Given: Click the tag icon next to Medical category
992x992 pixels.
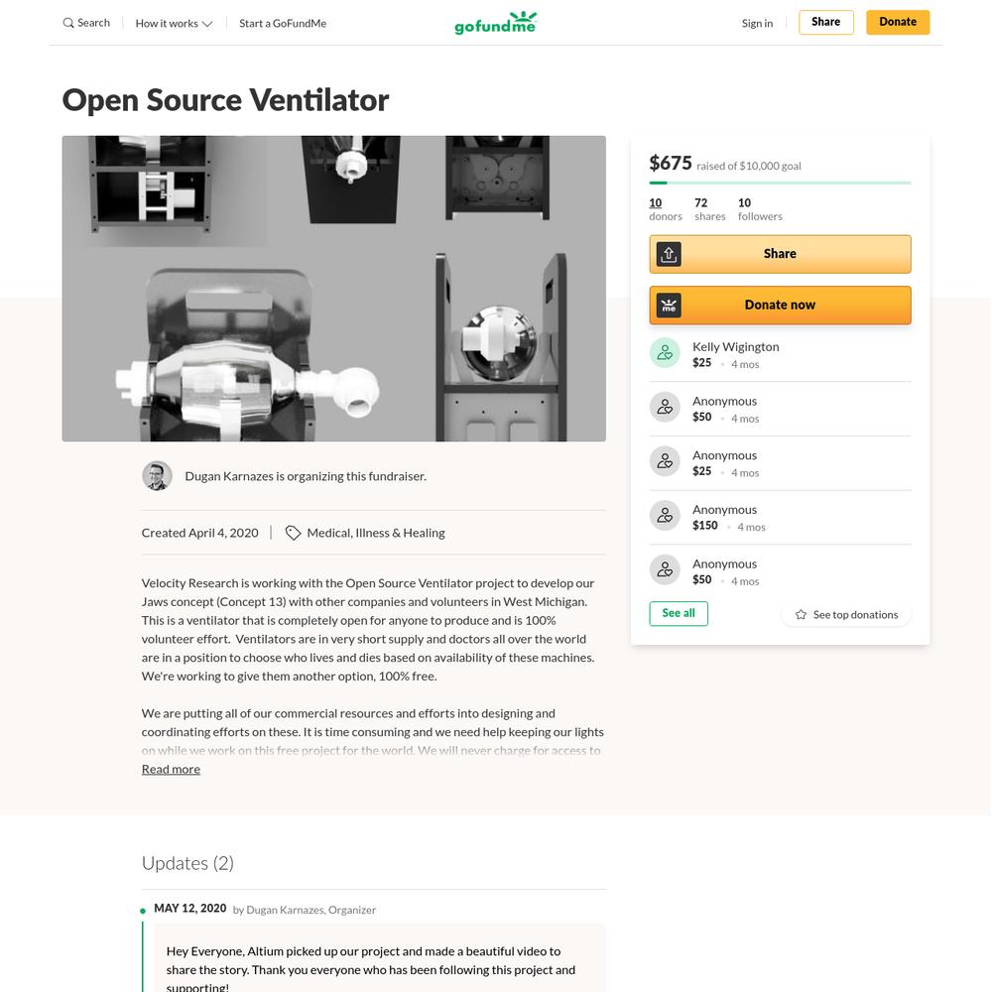Looking at the screenshot, I should (293, 534).
